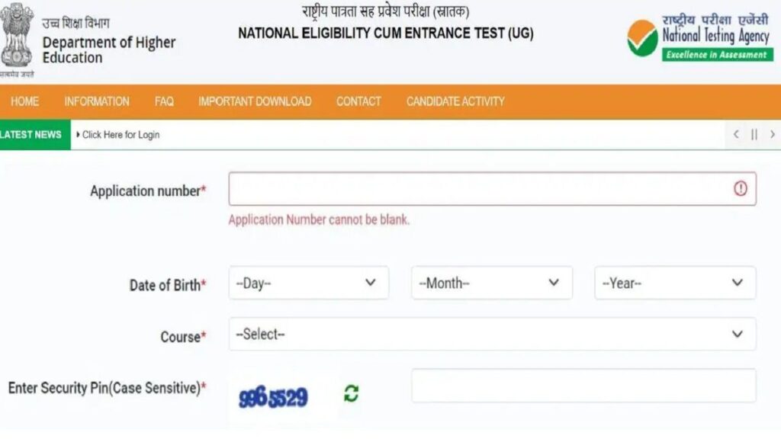Image resolution: width=781 pixels, height=439 pixels.
Task: Advance to next news item arrow
Action: 772,134
